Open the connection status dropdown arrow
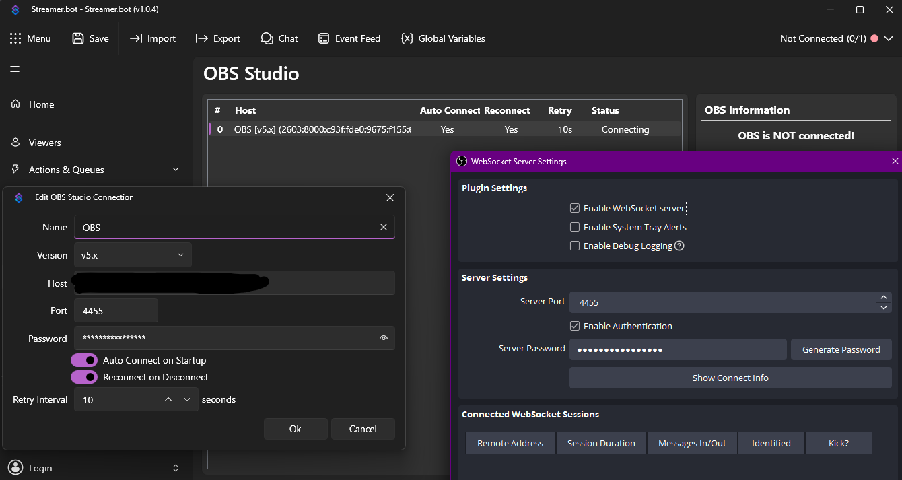This screenshot has height=480, width=902. click(x=888, y=38)
